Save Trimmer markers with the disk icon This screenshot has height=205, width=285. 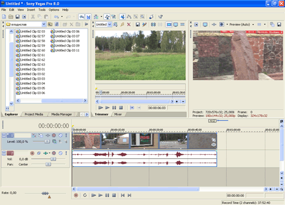[138, 24]
